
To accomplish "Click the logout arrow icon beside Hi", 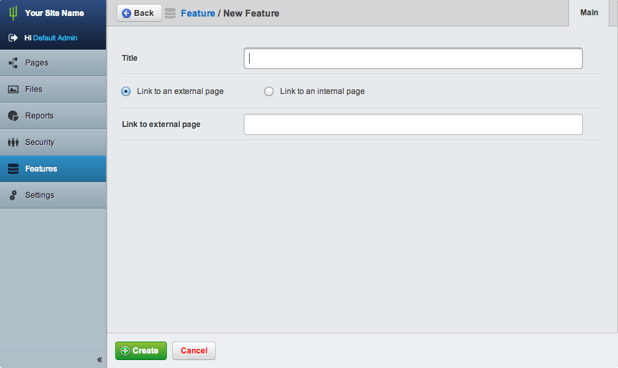I will coord(13,38).
